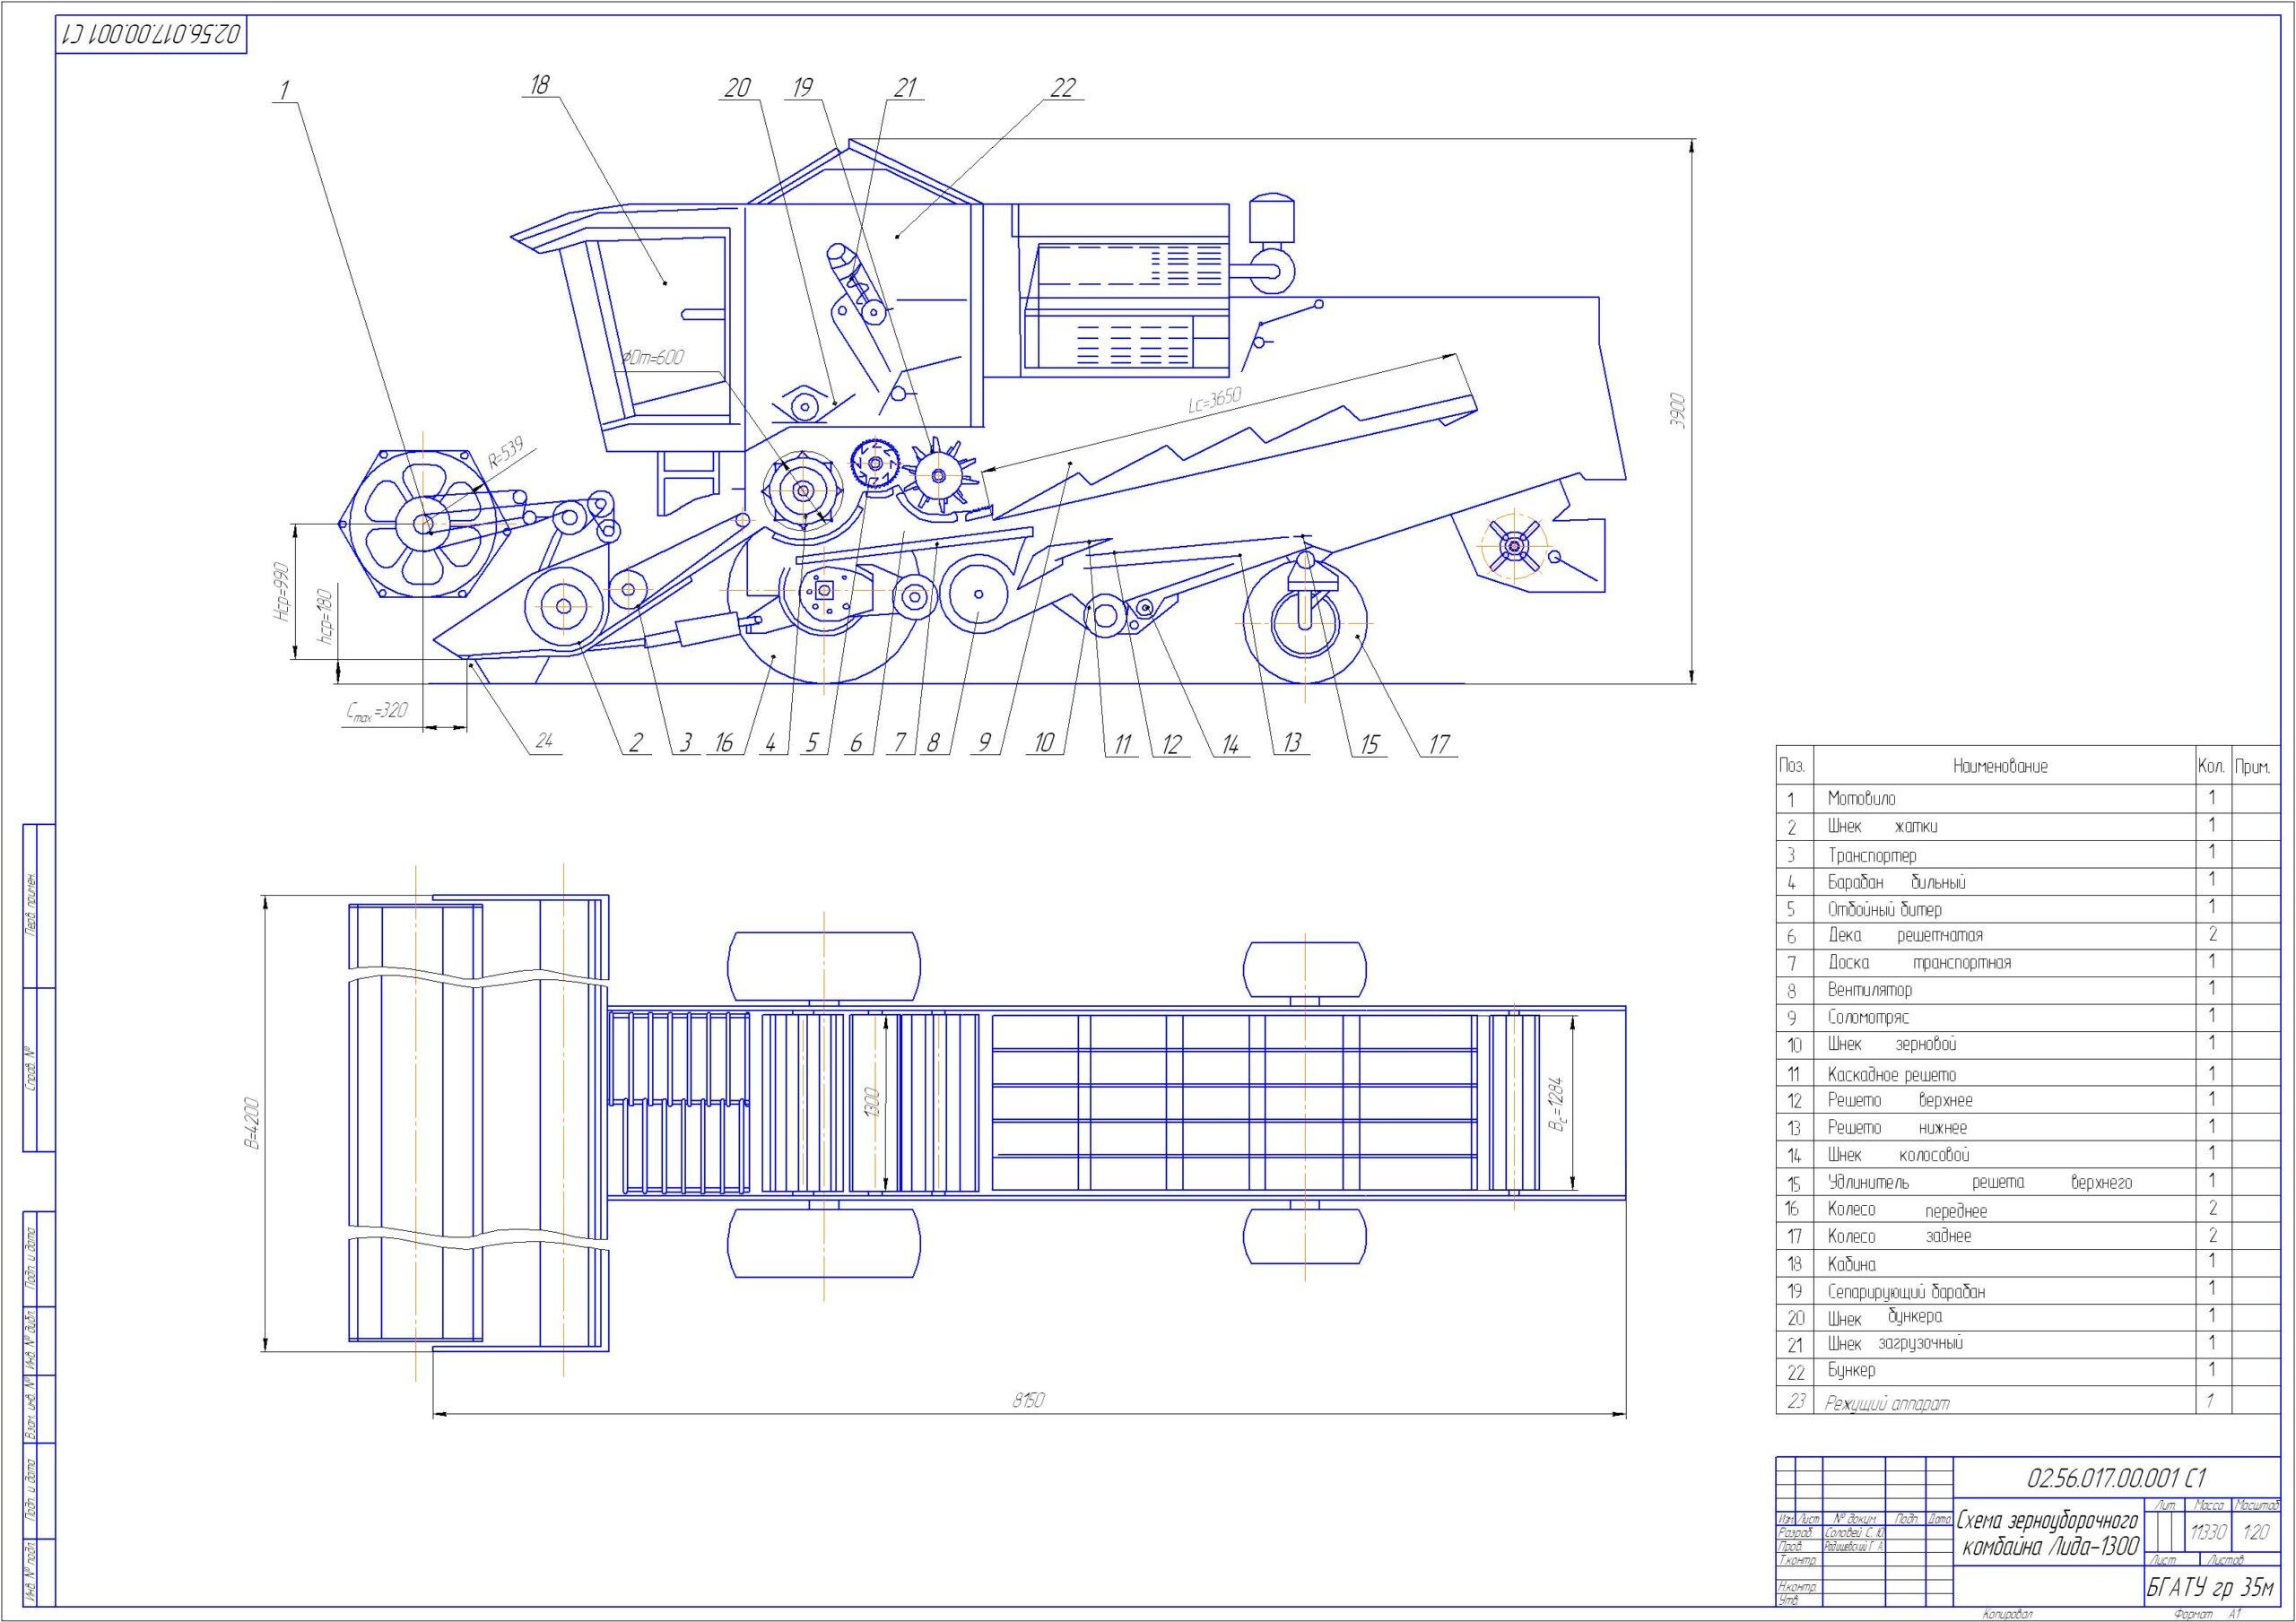
Task: Select the 8150 overall length dimension
Action: tap(1027, 1401)
